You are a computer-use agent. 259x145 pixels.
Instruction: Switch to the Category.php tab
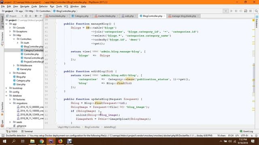click(x=82, y=16)
